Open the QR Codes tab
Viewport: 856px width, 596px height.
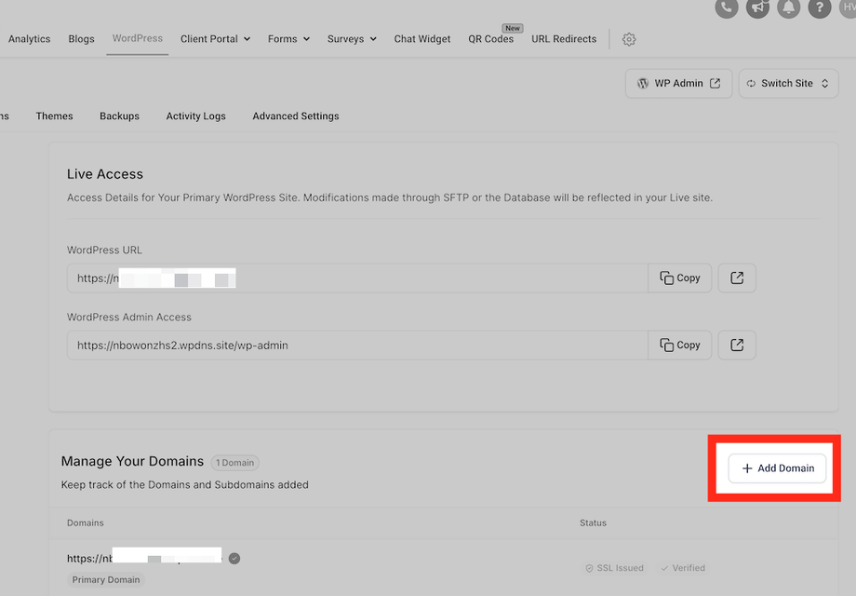[490, 39]
